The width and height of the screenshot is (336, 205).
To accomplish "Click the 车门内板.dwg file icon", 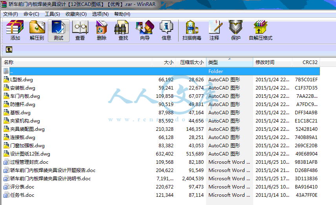I will 6,96.
